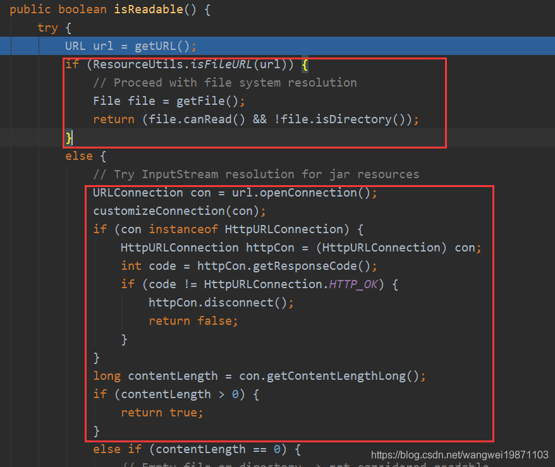Click the 'return false;' statement
555x467 pixels.
tap(193, 321)
